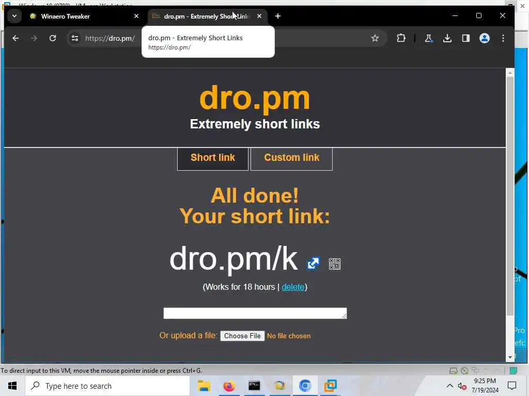This screenshot has width=529, height=396.
Task: Open the VMware Workstation taskbar icon
Action: click(330, 386)
